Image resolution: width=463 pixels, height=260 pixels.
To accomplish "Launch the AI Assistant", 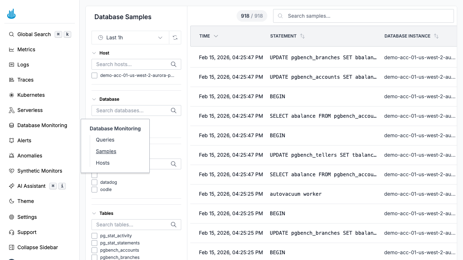I will pos(31,186).
